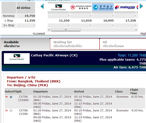The width and height of the screenshot is (146, 123).
Task: Click the left blue airline carousel arrow
Action: pyautogui.click(x=42, y=6)
